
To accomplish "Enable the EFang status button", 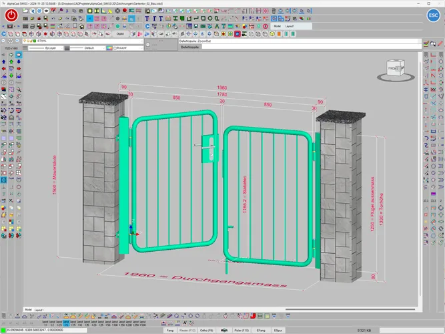I will click(x=260, y=330).
